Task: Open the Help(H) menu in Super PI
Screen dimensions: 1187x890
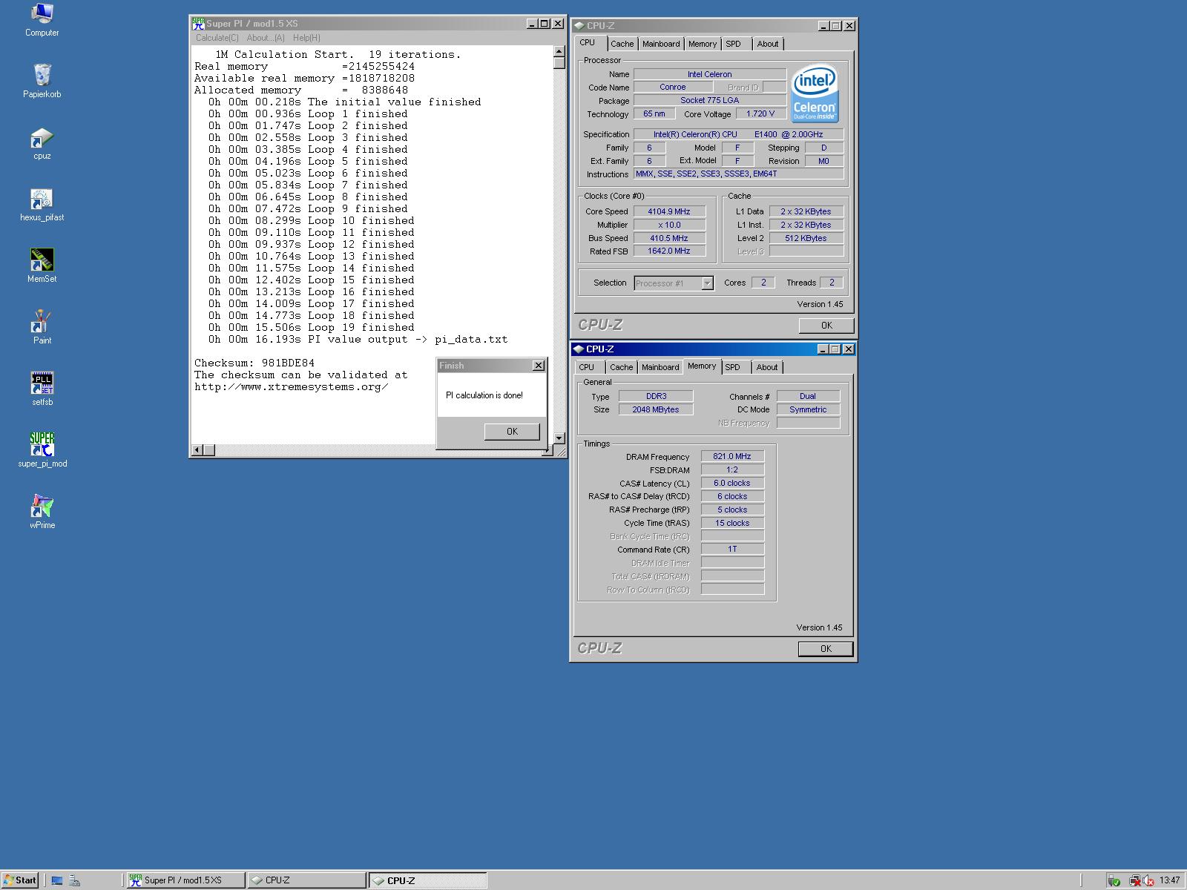Action: click(x=306, y=38)
